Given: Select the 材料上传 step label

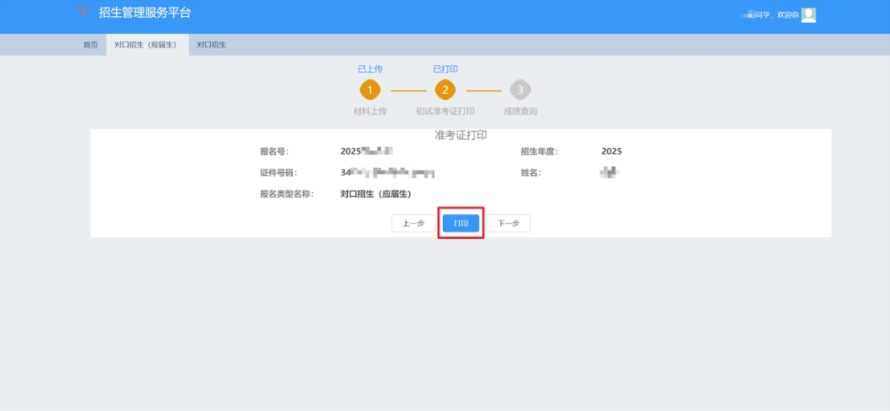Looking at the screenshot, I should pos(370,111).
